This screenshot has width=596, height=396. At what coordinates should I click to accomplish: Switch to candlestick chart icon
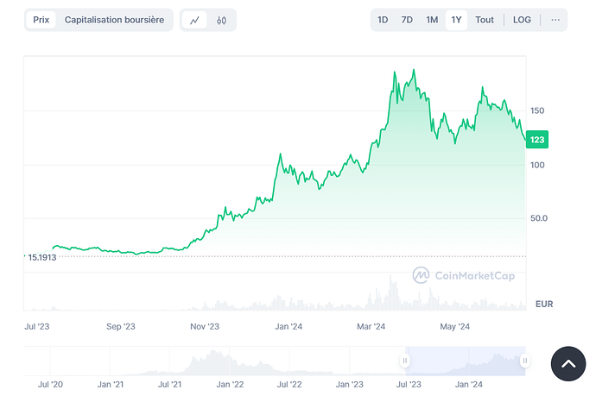point(222,20)
